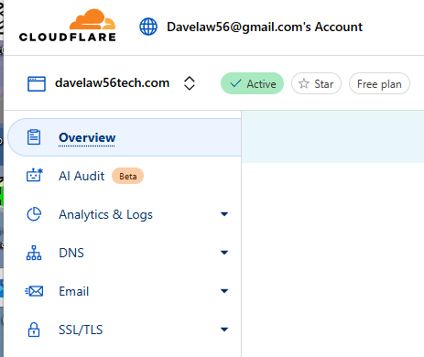Open the Email menu item
Screen dimensions: 424x357
tap(125, 291)
